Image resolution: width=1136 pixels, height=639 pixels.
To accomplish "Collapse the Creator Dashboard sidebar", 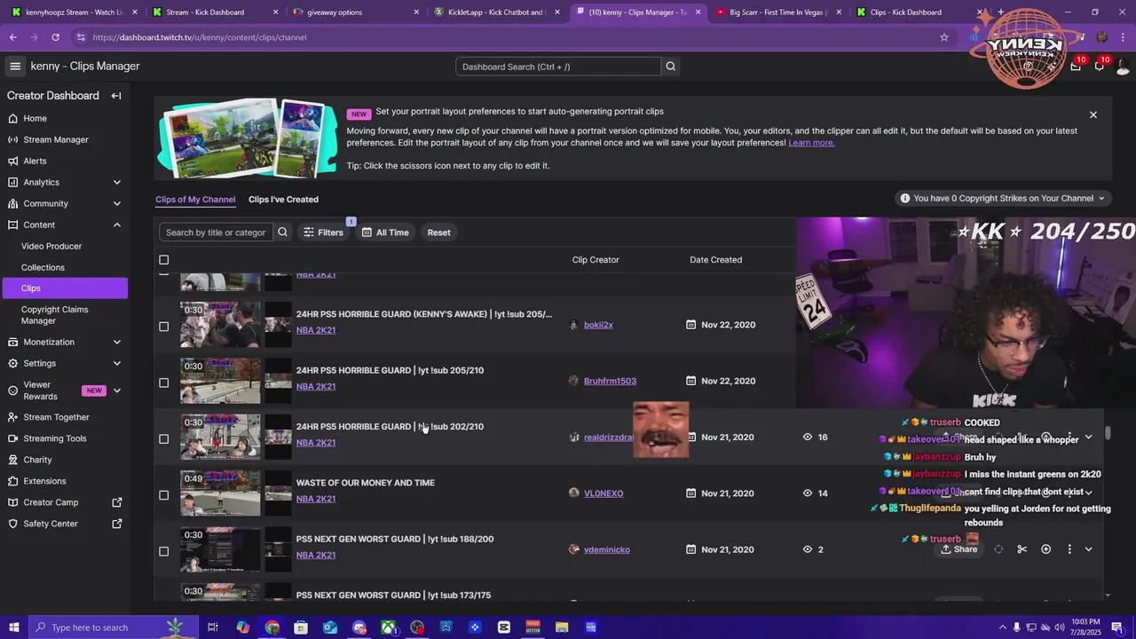I will point(116,96).
